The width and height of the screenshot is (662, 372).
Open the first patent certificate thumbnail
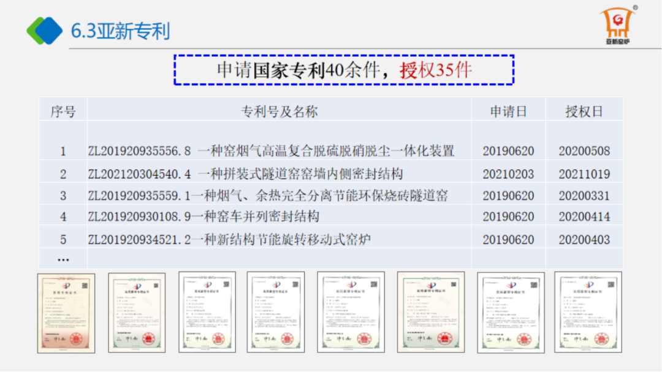point(66,313)
